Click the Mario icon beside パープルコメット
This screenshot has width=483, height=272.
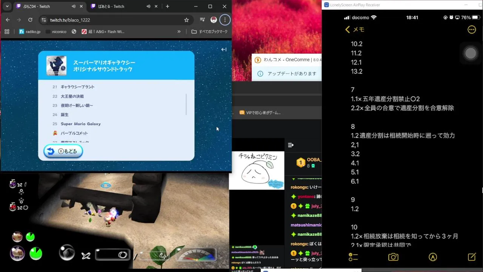click(x=55, y=133)
